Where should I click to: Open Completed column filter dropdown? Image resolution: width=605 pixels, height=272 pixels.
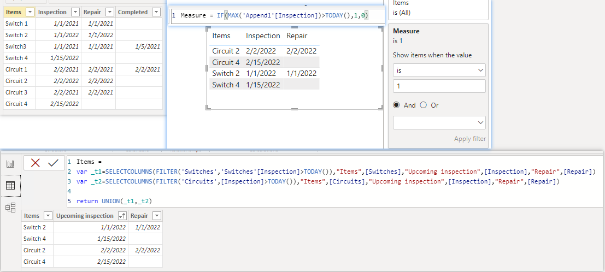pos(156,13)
